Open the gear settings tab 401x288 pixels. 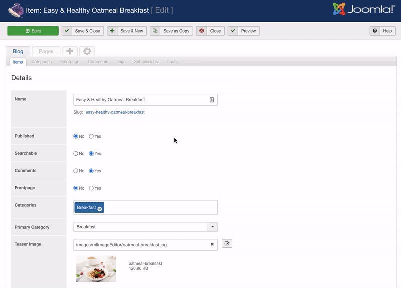[x=87, y=51]
